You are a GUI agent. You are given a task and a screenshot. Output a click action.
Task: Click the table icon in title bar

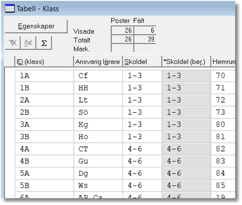(10, 9)
